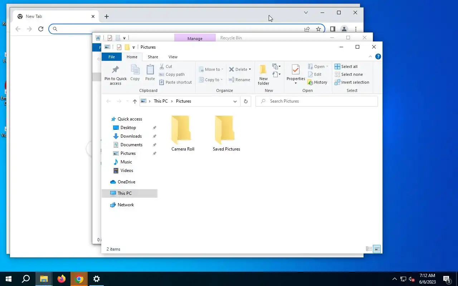Switch to Large icons view layout

(x=377, y=249)
